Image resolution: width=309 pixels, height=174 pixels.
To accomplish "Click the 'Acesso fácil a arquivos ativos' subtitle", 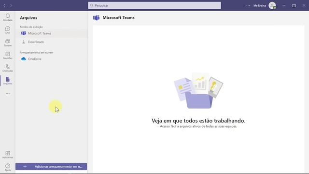I will tap(198, 126).
